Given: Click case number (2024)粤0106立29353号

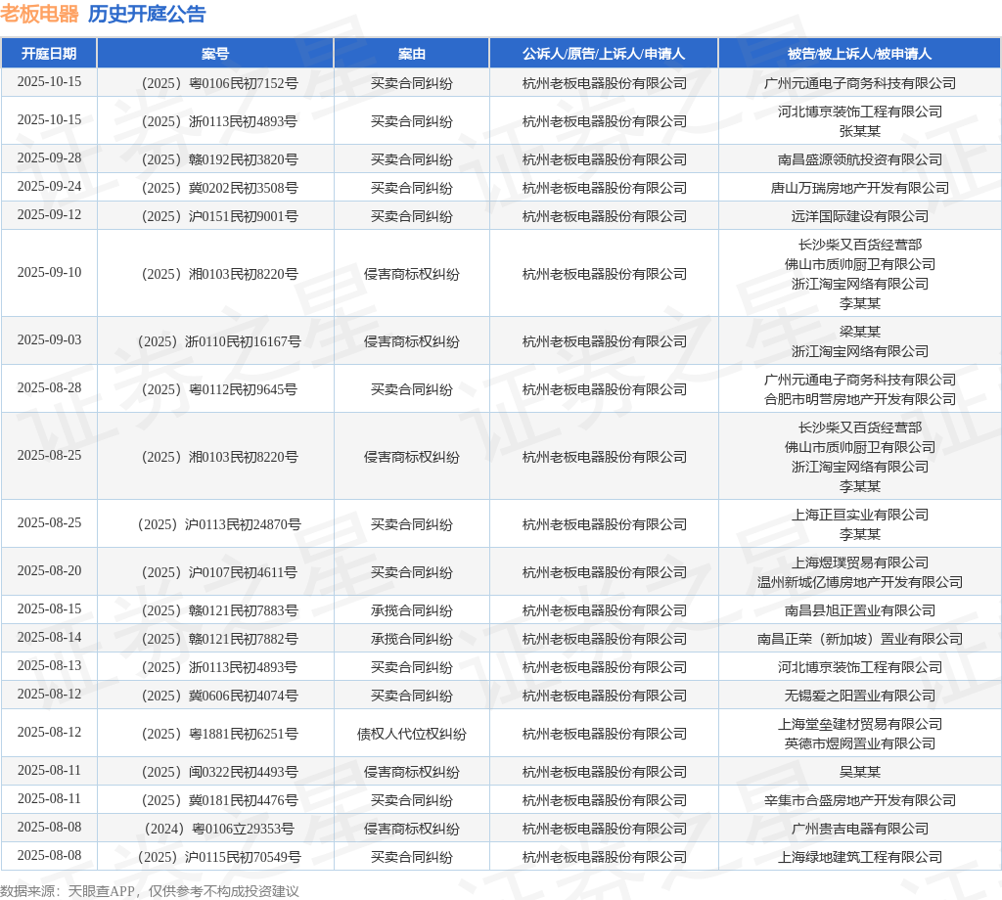Looking at the screenshot, I should [219, 830].
